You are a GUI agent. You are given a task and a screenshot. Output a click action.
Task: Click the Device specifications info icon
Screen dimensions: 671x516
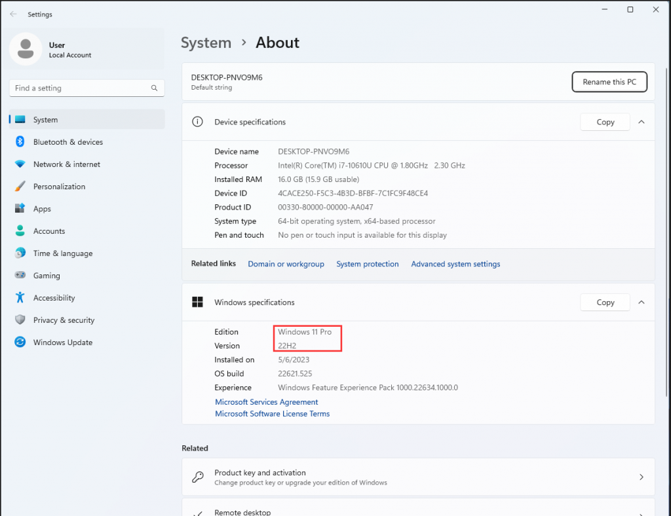click(x=197, y=122)
